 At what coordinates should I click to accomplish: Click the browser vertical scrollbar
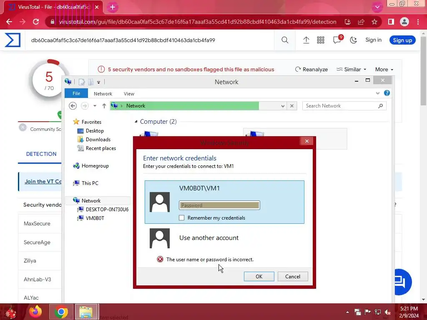coord(424,71)
